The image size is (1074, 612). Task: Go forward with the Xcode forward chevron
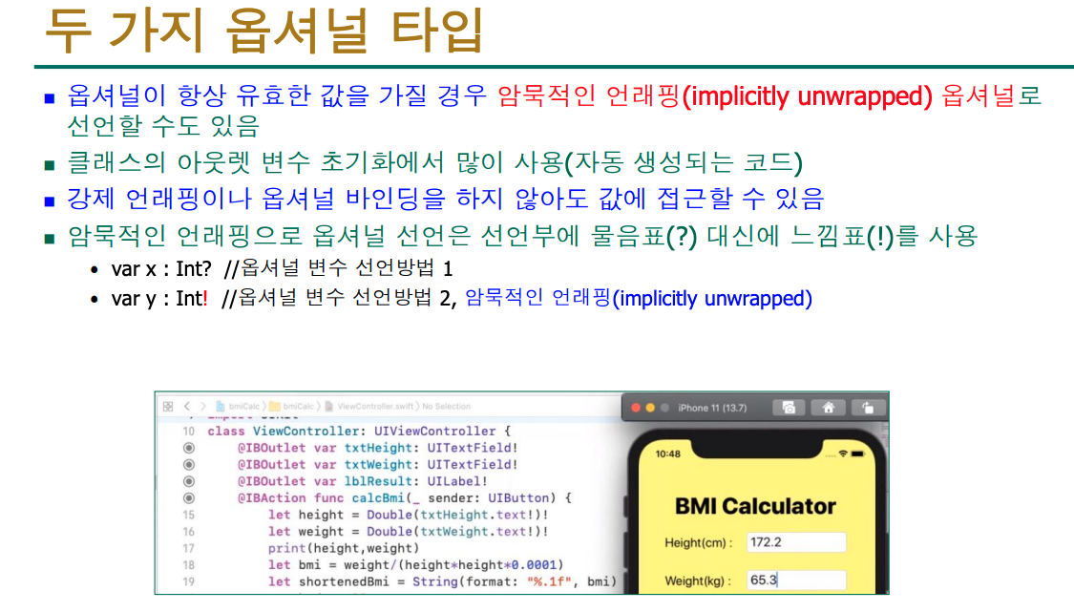pyautogui.click(x=202, y=407)
